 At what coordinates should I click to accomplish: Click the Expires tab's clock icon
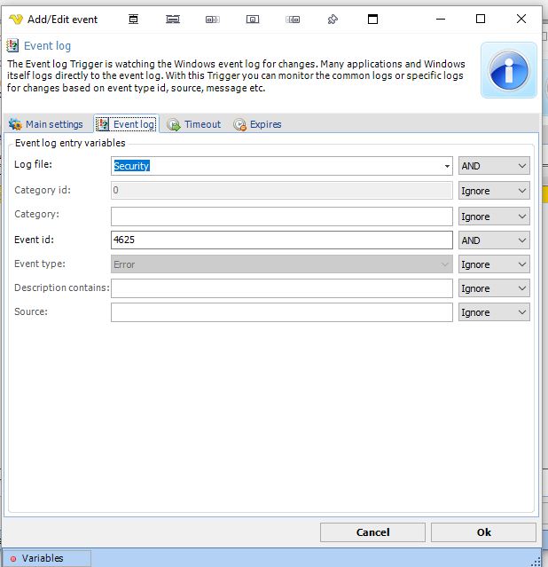tap(239, 124)
